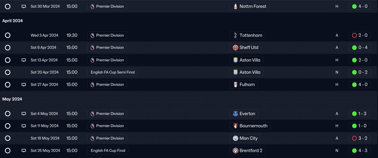Click the Sheff Utd club badge

pyautogui.click(x=235, y=47)
